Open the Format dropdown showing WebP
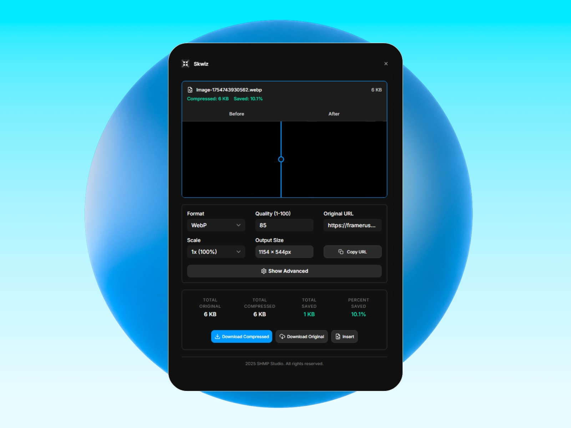The image size is (571, 428). coord(216,225)
